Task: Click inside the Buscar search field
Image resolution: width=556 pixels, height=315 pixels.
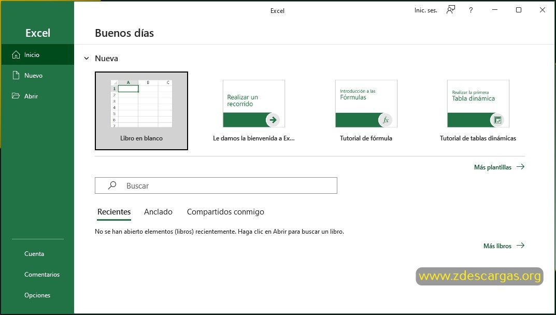Action: pyautogui.click(x=216, y=185)
